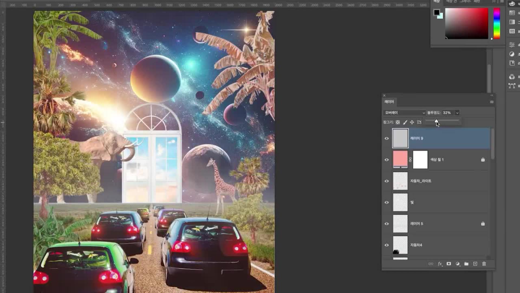The image size is (520, 293).
Task: Add a layer mask via the bottom icon
Action: pos(449,264)
